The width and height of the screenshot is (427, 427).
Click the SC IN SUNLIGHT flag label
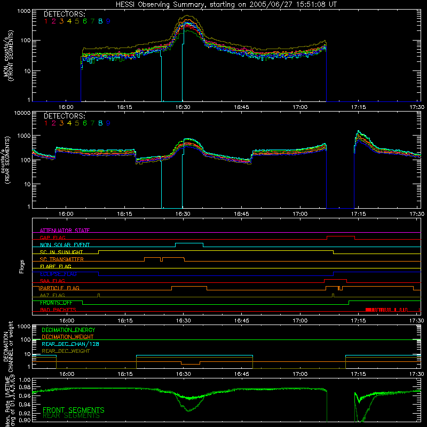pyautogui.click(x=61, y=252)
